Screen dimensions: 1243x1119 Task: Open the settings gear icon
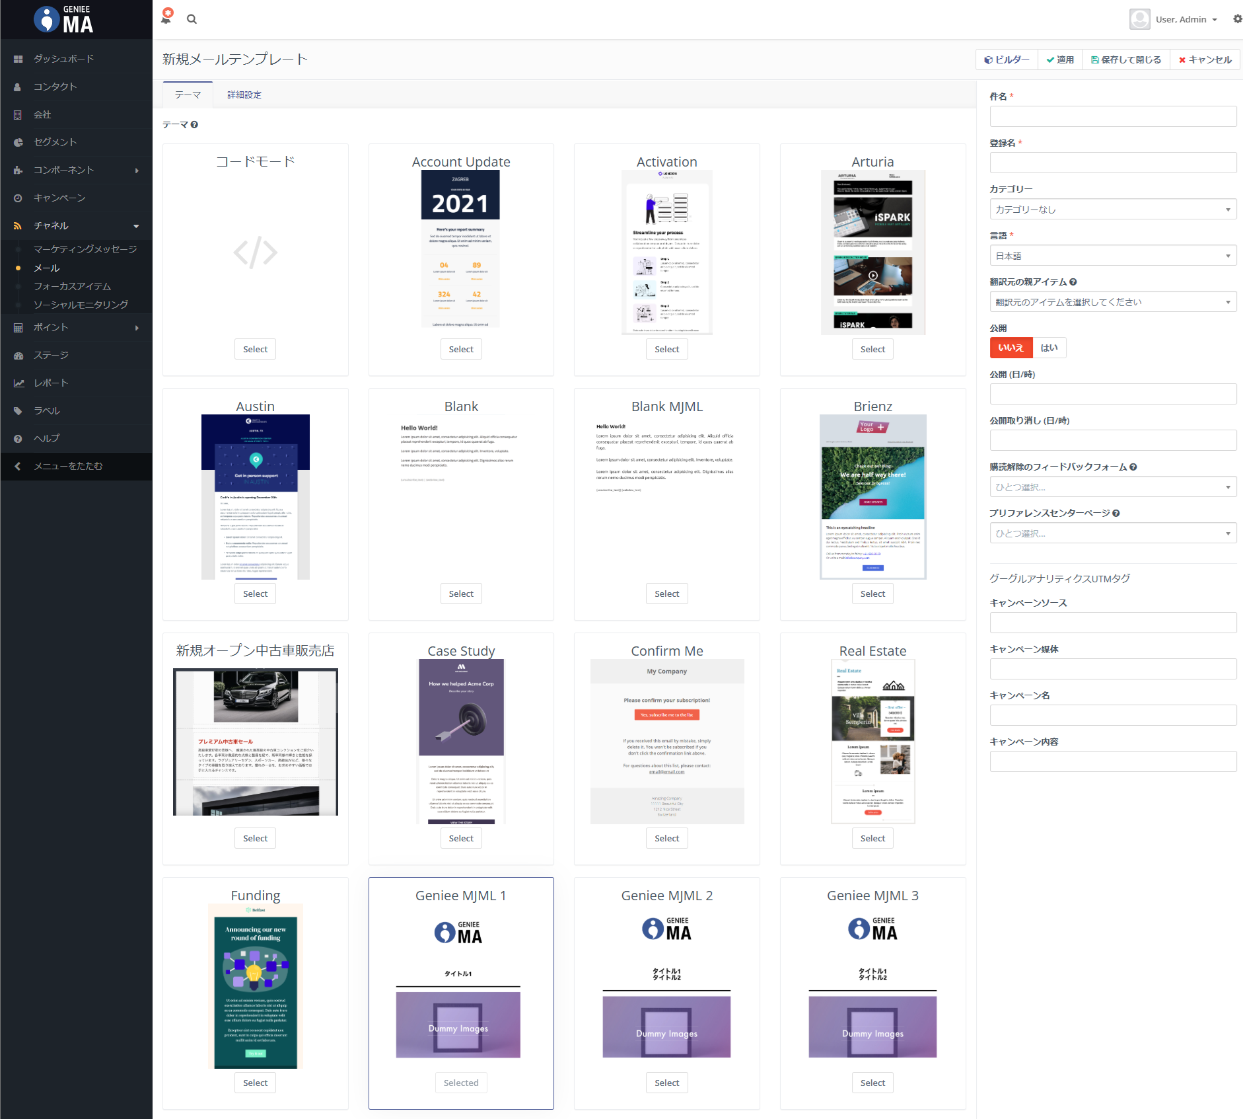[1237, 19]
